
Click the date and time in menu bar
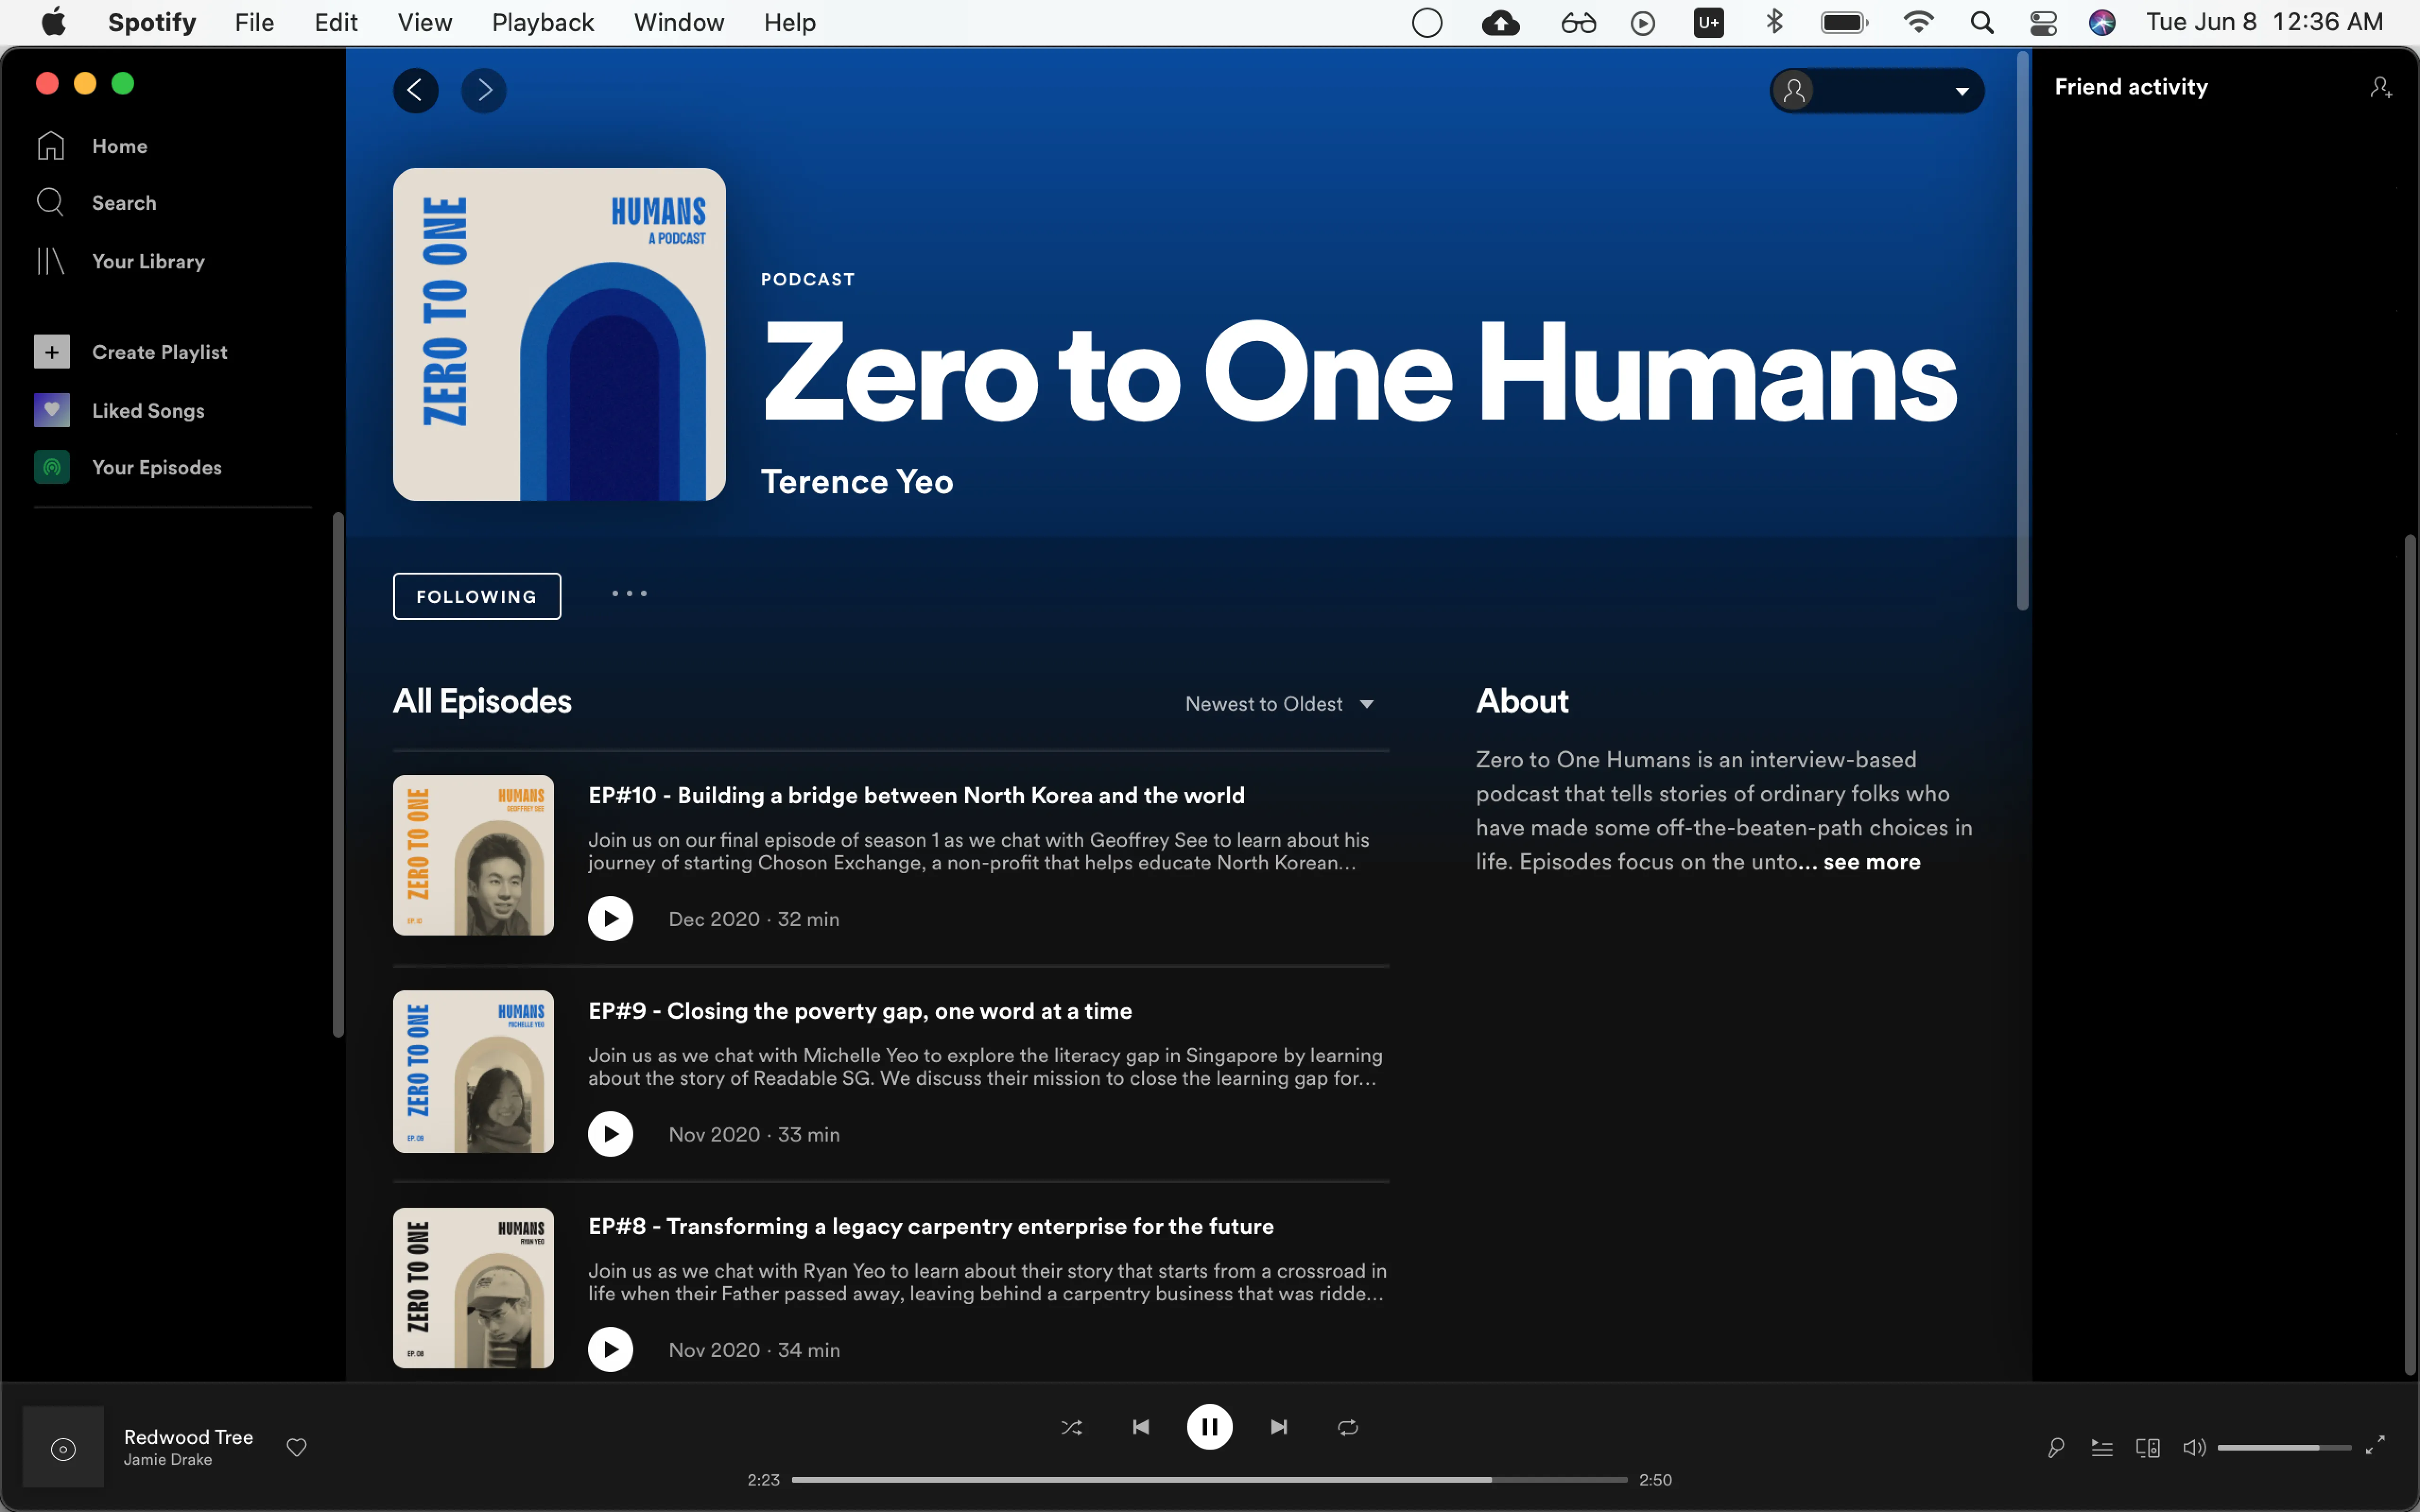2264,22
